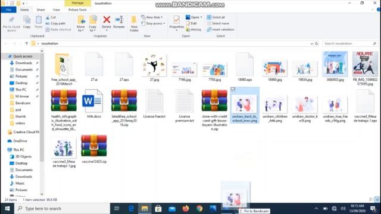Select vaccine3_Mesa de trabajo 1.jpg

[x=64, y=153]
